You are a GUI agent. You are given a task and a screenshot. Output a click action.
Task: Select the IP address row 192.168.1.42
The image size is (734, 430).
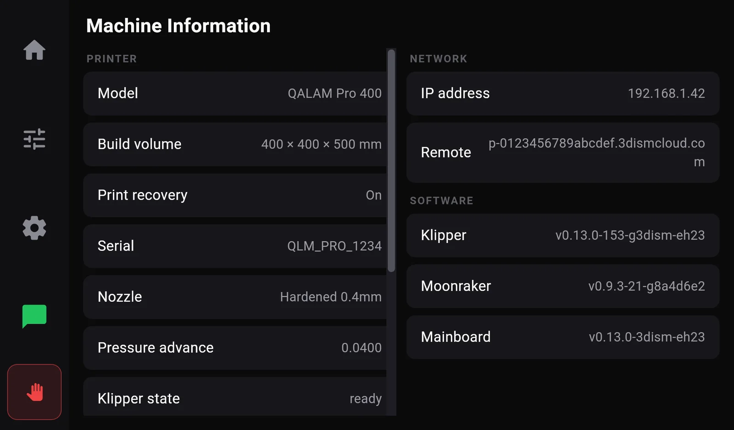tap(563, 94)
